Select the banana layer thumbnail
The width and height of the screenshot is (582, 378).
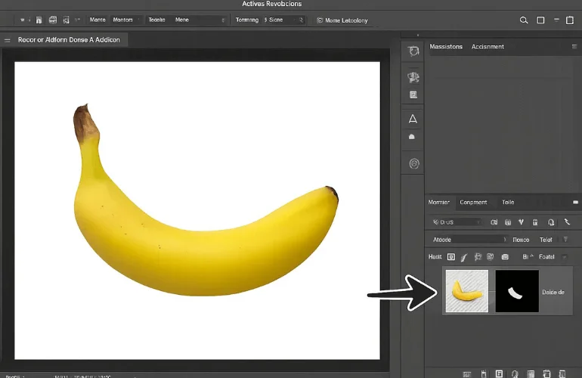(467, 291)
